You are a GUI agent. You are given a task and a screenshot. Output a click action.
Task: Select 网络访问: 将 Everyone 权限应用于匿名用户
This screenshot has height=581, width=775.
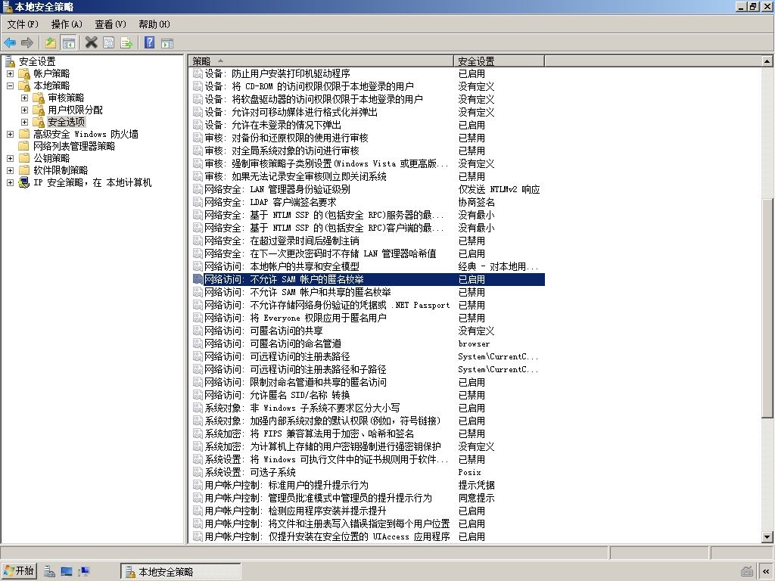(x=296, y=318)
